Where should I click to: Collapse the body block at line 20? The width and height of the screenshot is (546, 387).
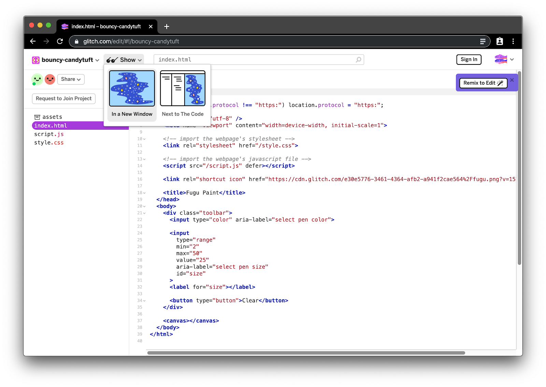144,206
